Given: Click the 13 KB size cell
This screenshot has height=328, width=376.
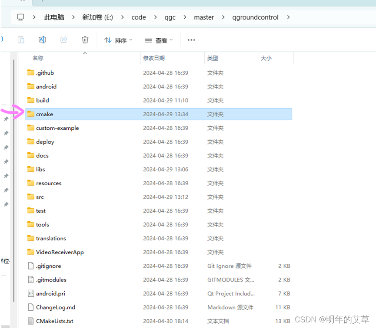Looking at the screenshot, I should point(283,321).
